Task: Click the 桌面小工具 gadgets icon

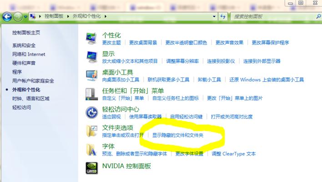Action: [91, 76]
